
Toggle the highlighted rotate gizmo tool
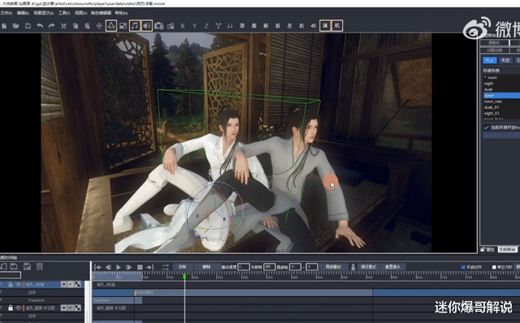(111, 25)
